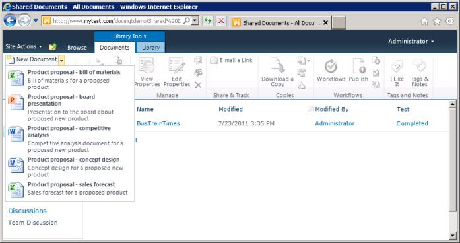Click the browser Stop button

click(x=221, y=21)
